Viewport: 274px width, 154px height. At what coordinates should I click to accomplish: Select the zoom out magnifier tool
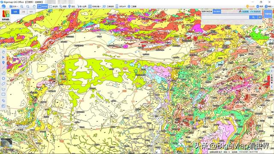point(28,6)
